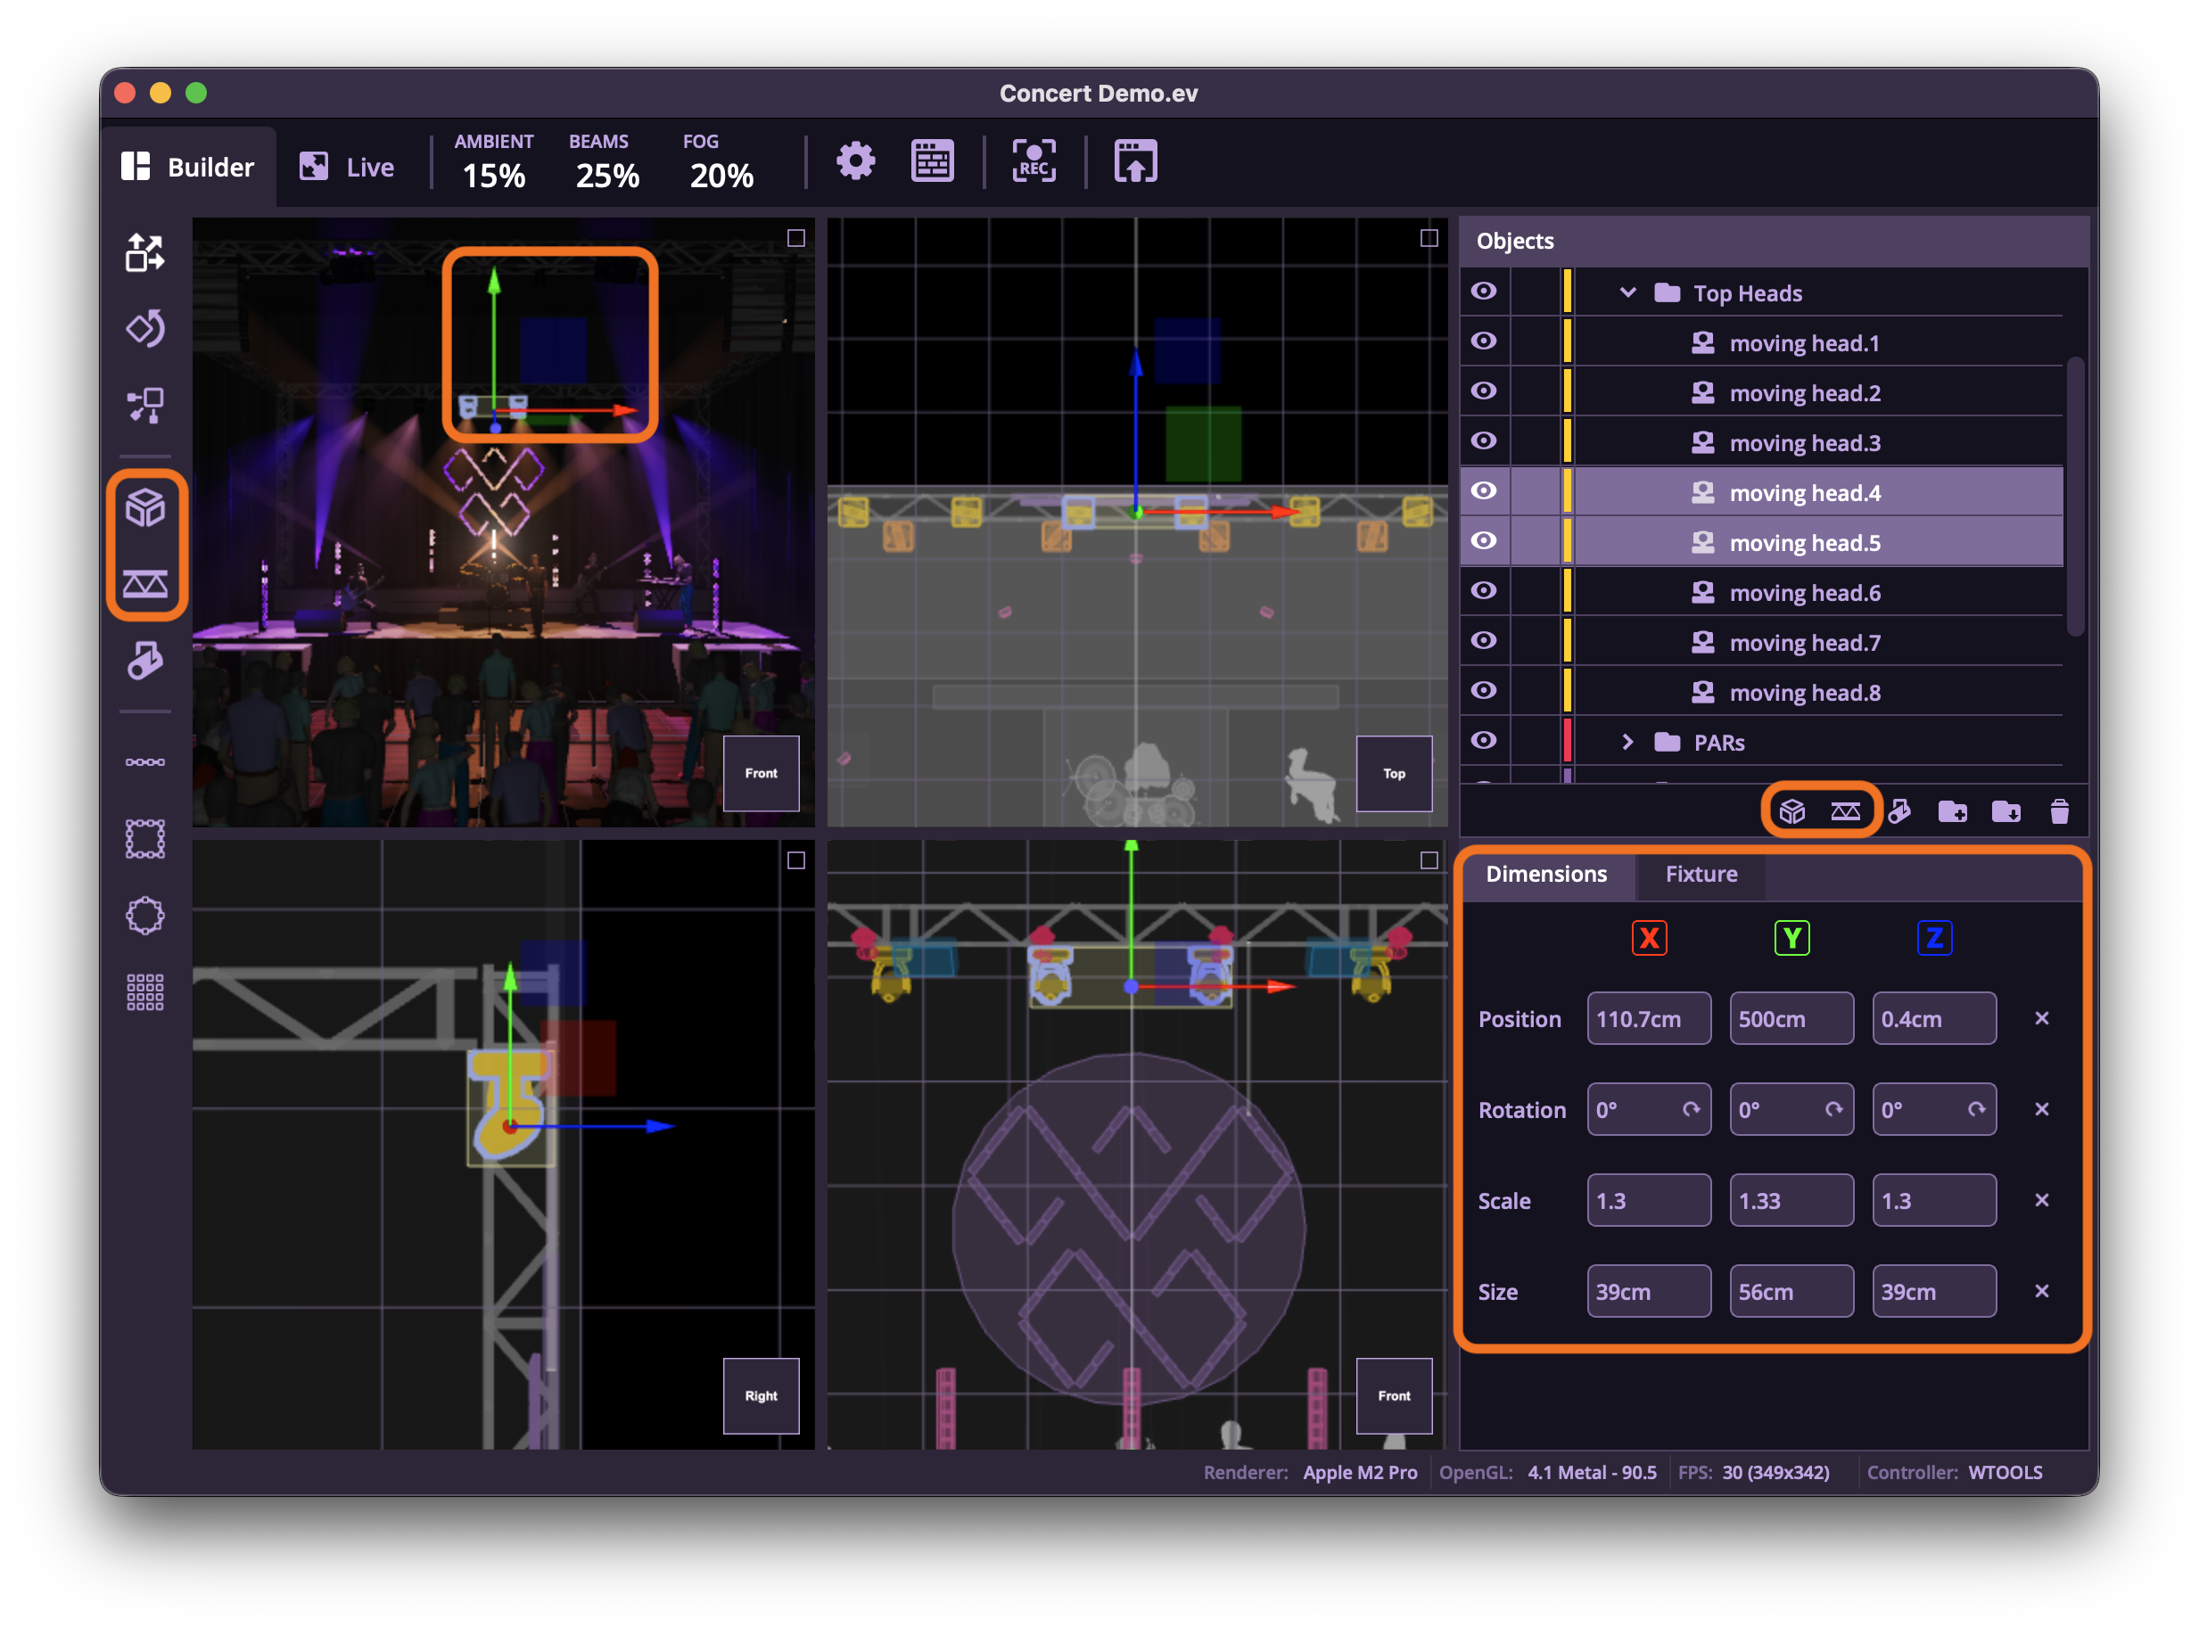Expand the PARs folder
Viewport: 2199px width, 1628px height.
click(x=1627, y=742)
